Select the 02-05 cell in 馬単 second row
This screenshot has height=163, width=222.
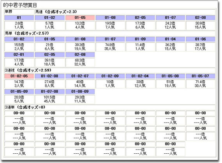pos(49,55)
